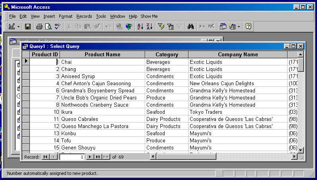
Task: Open the Window menu
Action: point(117,16)
